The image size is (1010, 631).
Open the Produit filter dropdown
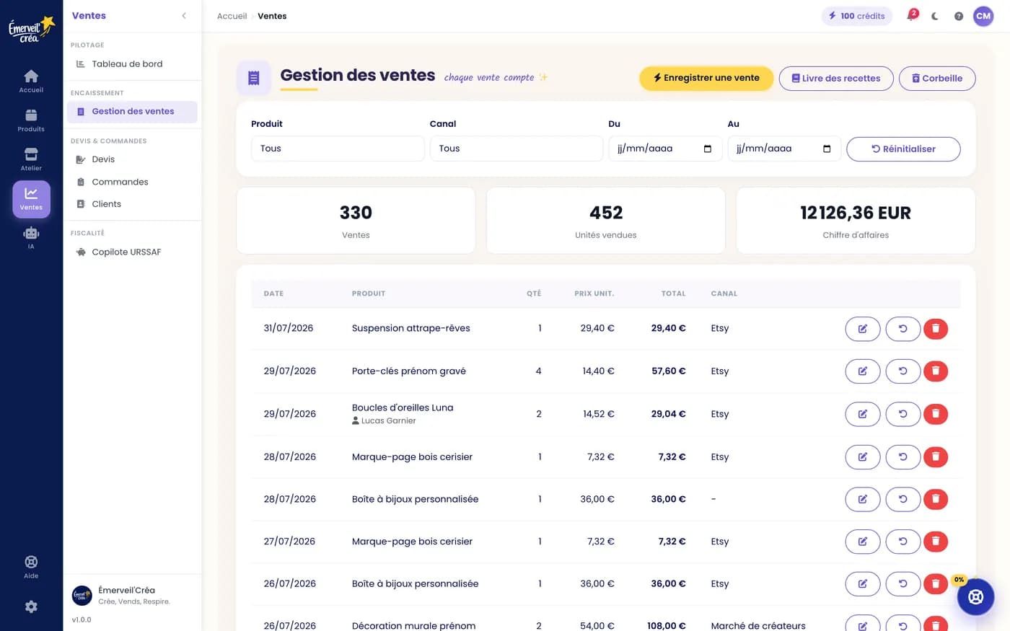click(x=338, y=149)
